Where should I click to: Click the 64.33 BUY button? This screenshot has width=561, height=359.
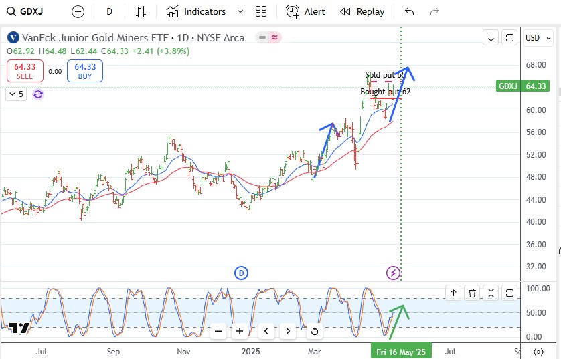tap(85, 71)
